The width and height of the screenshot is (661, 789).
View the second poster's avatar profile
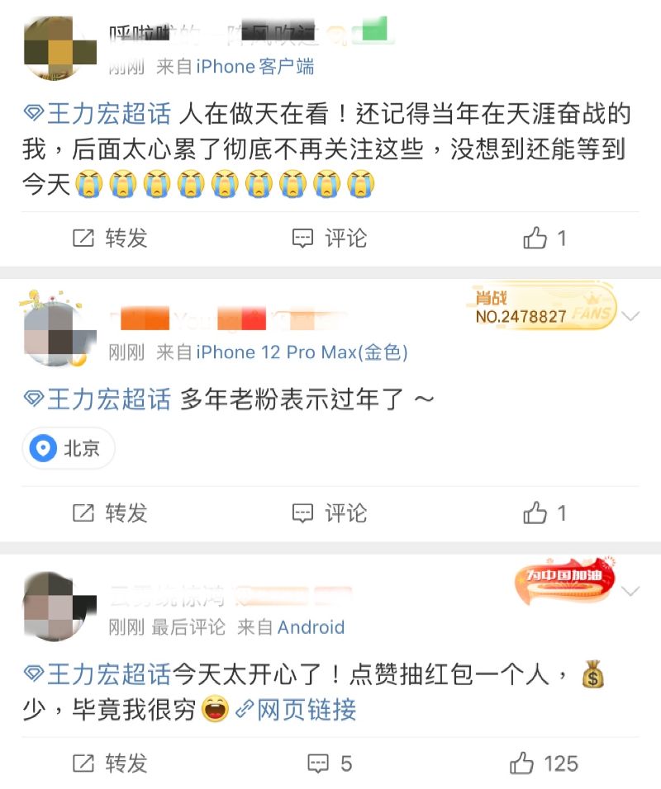click(58, 328)
